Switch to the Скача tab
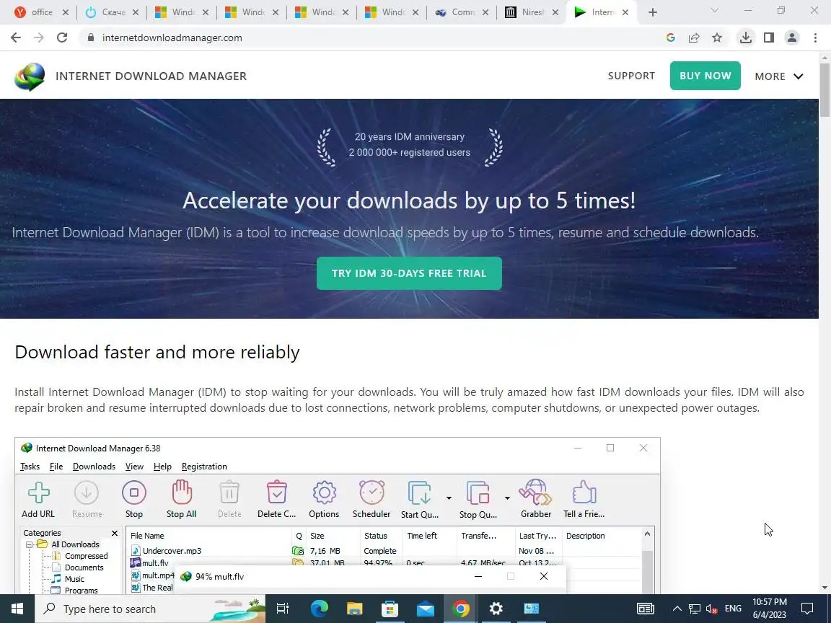The width and height of the screenshot is (831, 623). [113, 12]
